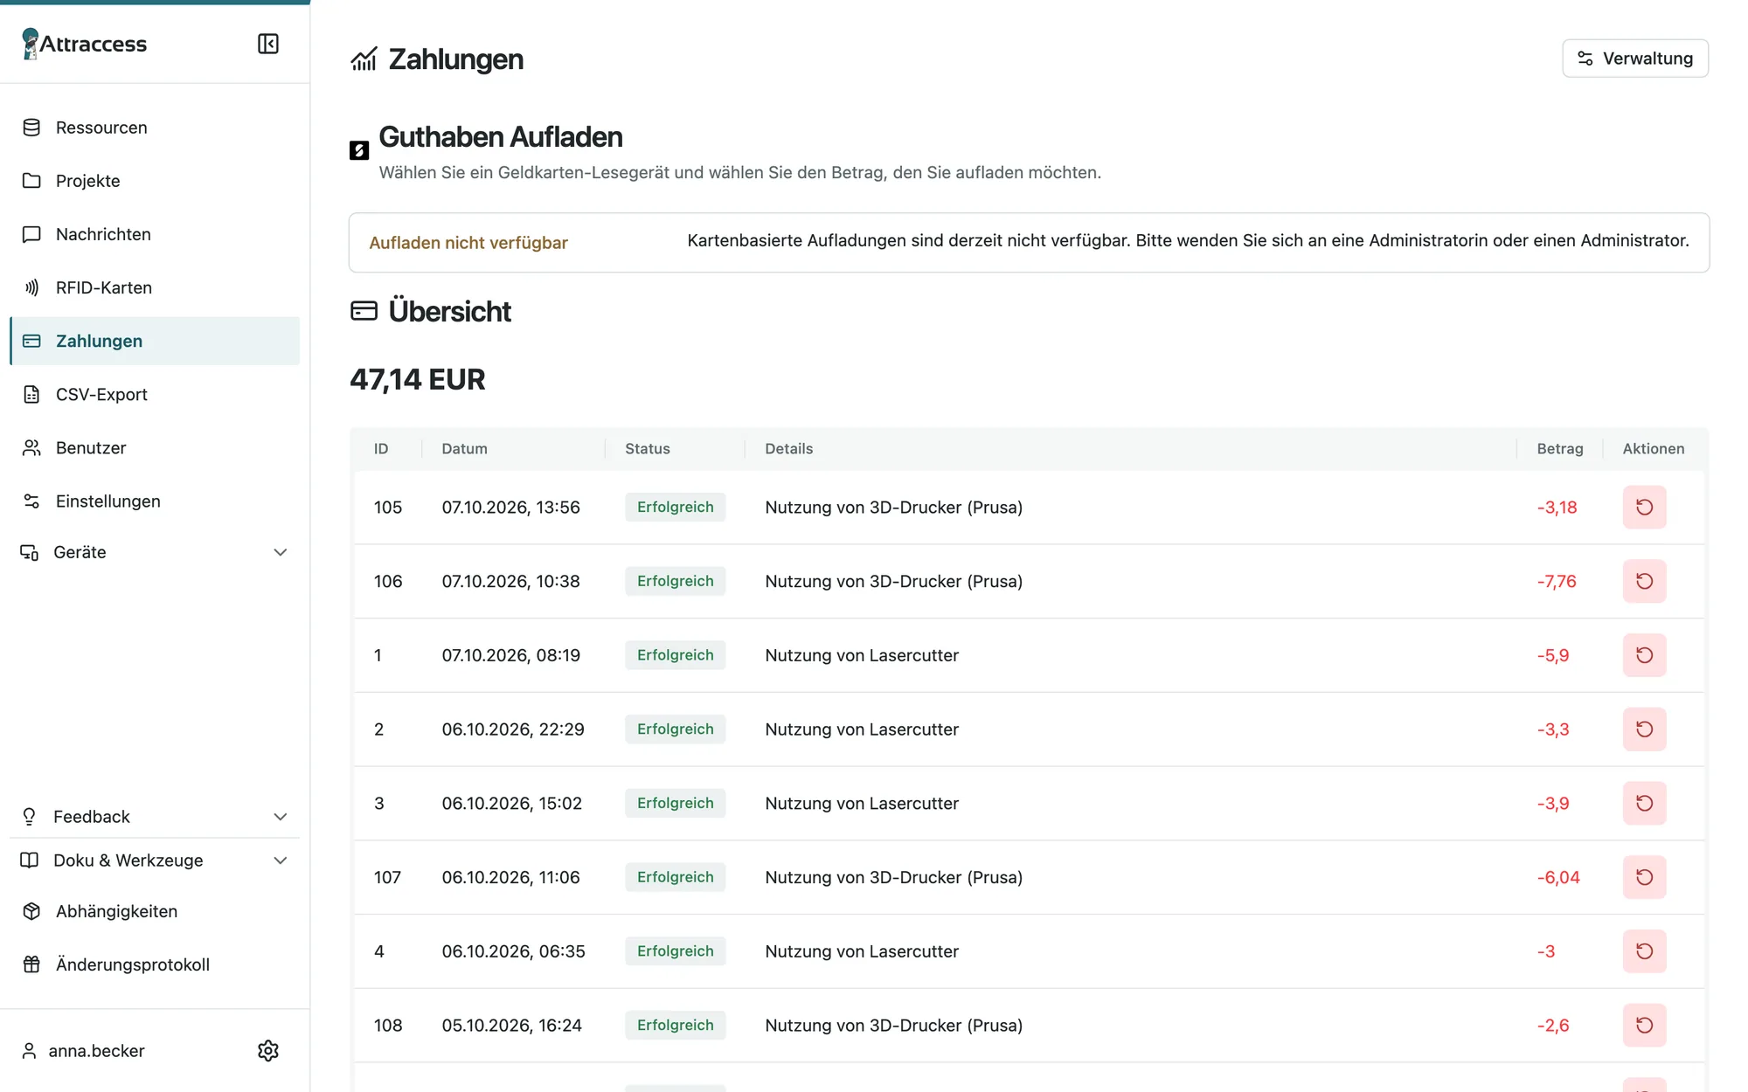1748x1092 pixels.
Task: Click the refund icon for transaction ID 1
Action: [1644, 655]
